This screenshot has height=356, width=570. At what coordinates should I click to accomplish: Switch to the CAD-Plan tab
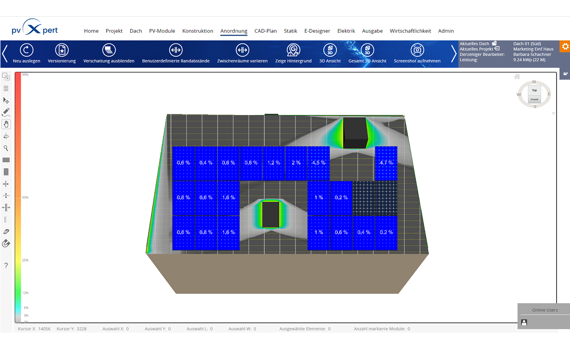tap(266, 31)
